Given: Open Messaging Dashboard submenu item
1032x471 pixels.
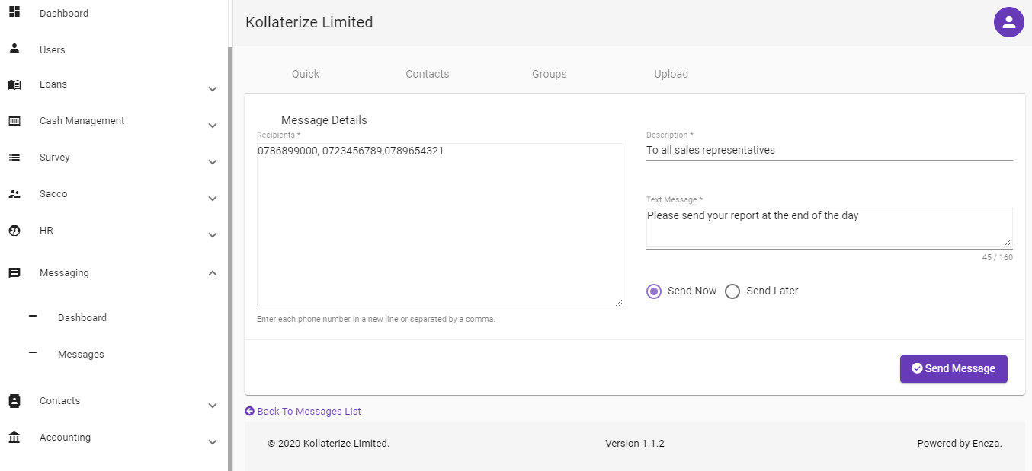Looking at the screenshot, I should pyautogui.click(x=82, y=317).
